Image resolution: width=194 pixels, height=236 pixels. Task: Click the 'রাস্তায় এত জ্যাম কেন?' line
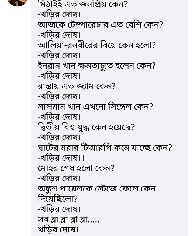(x=76, y=86)
